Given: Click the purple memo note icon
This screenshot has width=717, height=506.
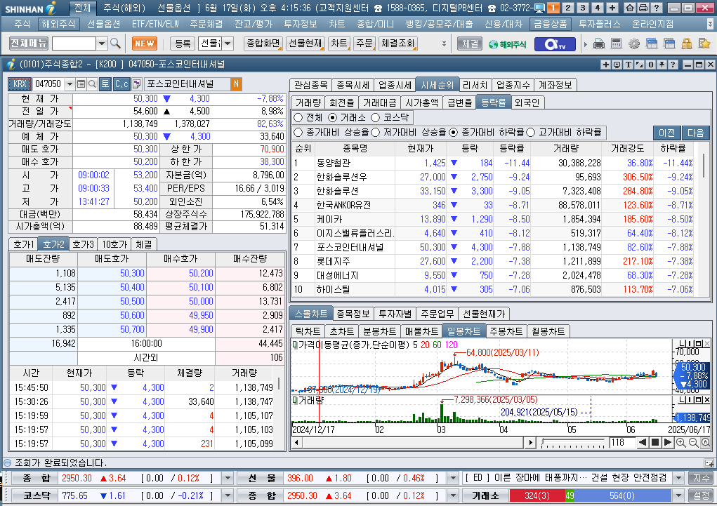Looking at the screenshot, I should (136, 84).
